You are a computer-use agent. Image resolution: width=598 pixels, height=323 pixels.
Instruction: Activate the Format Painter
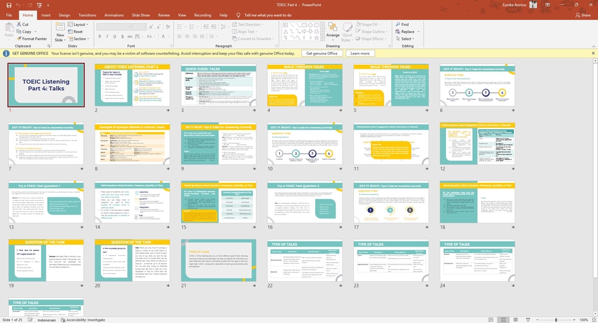(x=32, y=39)
